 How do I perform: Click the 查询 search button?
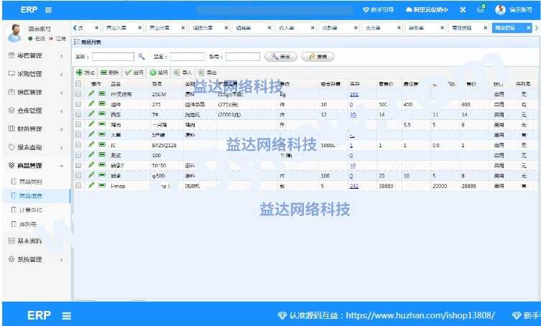[281, 57]
